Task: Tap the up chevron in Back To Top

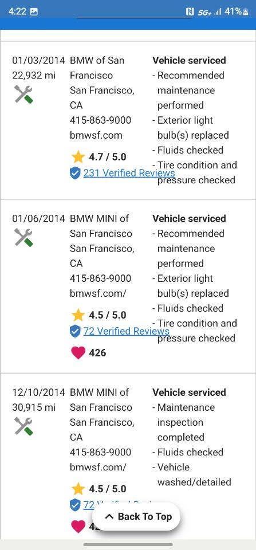Action: point(109,517)
